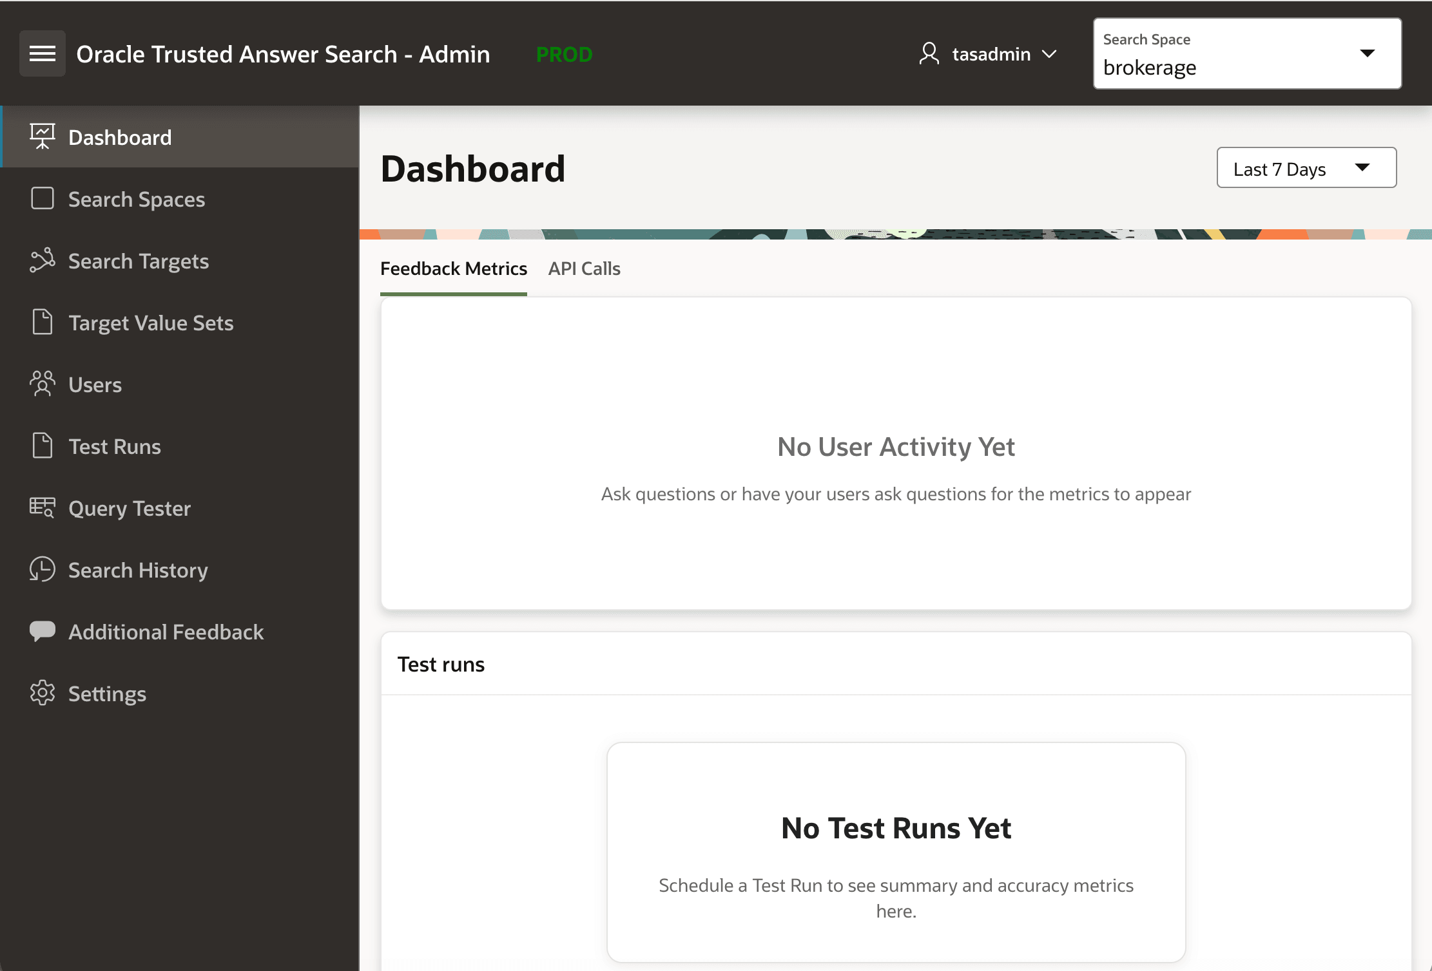1432x971 pixels.
Task: Click the Query Tester icon
Action: tap(43, 508)
